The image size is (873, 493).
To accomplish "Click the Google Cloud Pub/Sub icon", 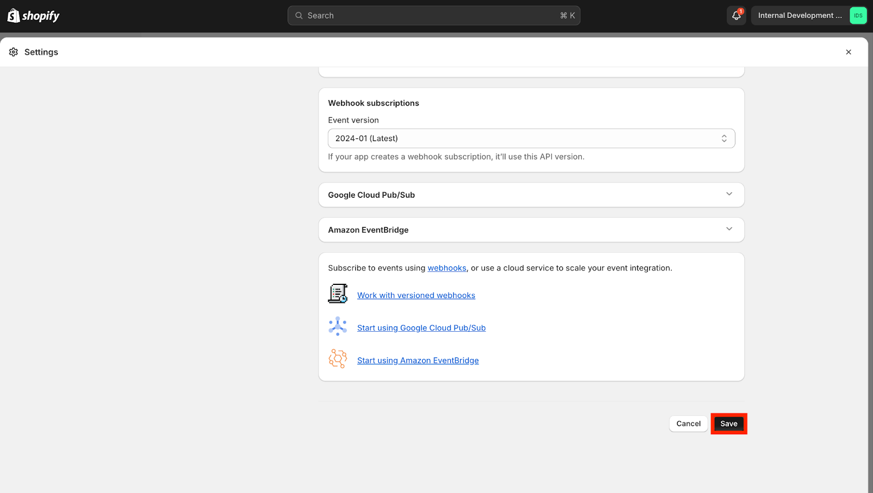I will tap(338, 326).
